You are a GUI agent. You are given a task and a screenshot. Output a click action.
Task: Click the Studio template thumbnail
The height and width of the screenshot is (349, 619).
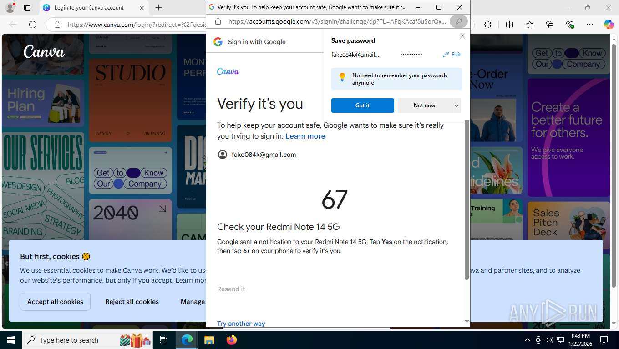(x=130, y=100)
